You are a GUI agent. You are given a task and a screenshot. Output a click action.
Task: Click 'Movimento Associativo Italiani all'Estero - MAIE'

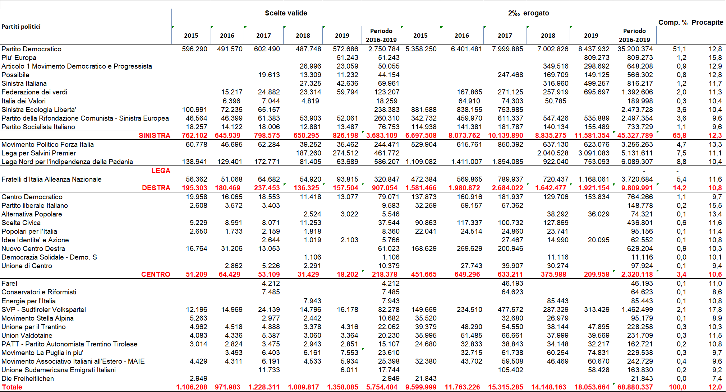[73, 361]
